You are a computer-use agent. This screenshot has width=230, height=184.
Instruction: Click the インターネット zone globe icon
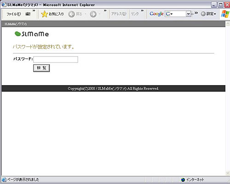(x=183, y=180)
